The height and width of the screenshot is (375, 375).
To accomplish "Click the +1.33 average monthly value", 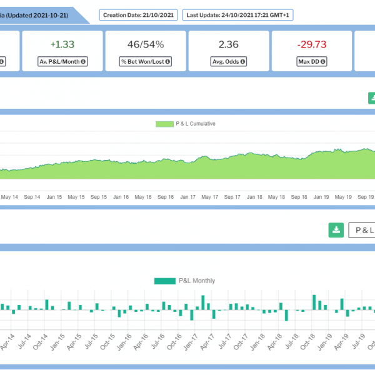I will click(62, 44).
